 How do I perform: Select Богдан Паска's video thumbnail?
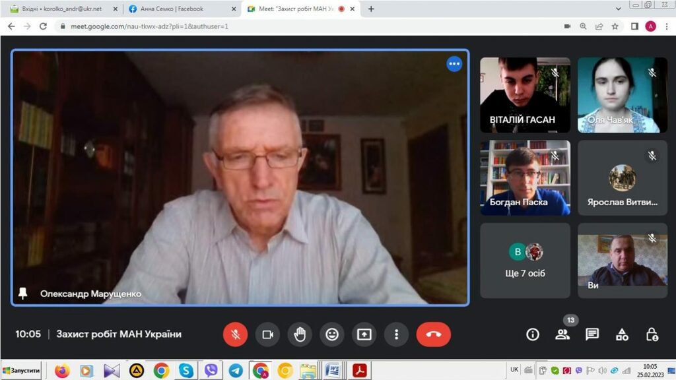click(525, 177)
